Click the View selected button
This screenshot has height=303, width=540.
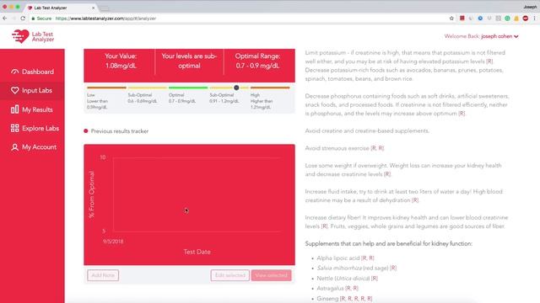[272, 275]
